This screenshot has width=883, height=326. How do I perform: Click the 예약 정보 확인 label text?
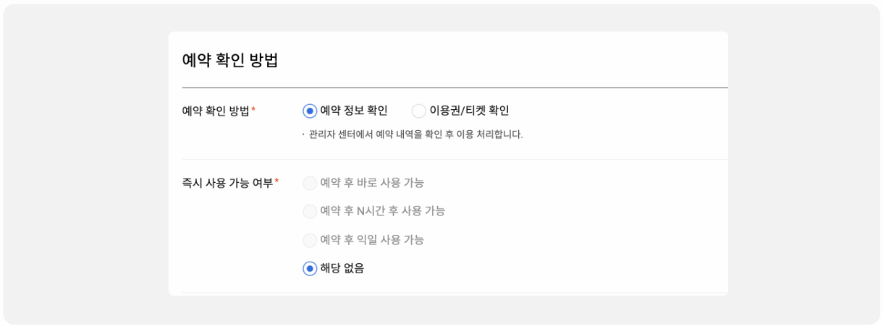click(x=354, y=111)
